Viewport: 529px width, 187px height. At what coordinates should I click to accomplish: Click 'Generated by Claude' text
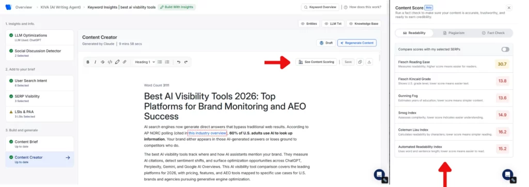point(98,44)
